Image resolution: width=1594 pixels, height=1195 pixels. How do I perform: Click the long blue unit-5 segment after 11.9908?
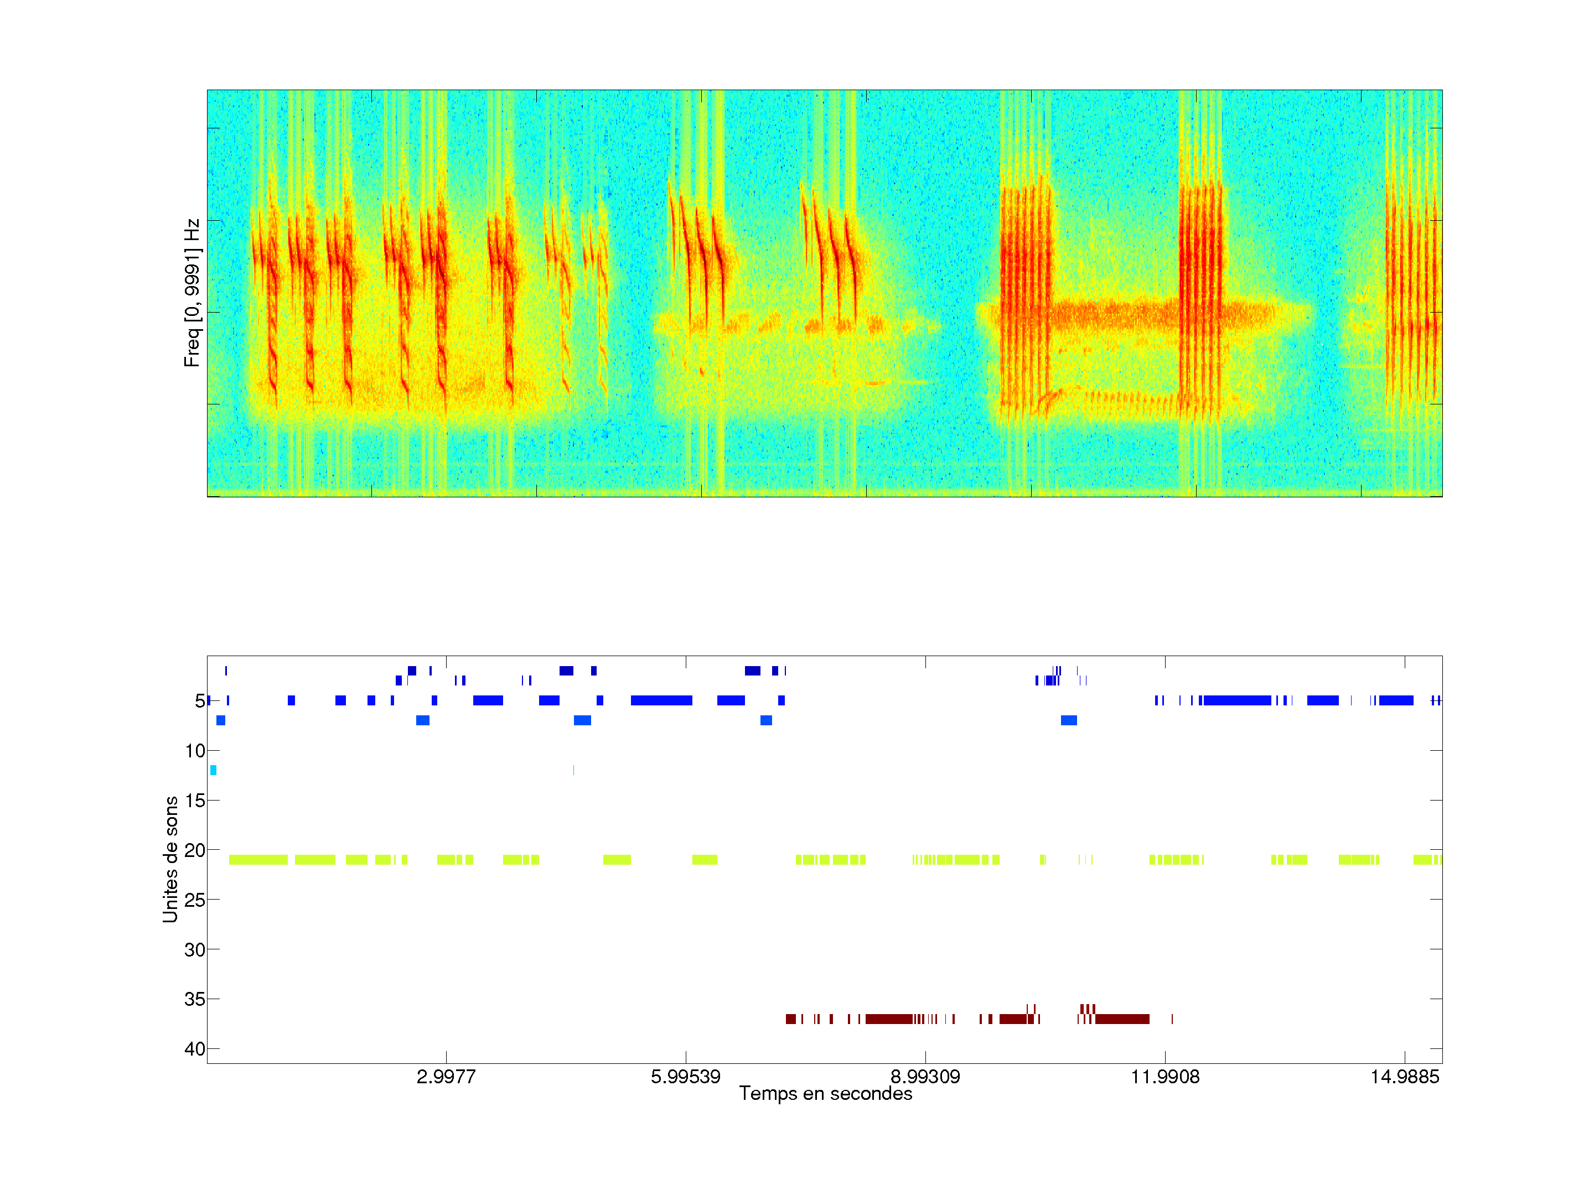click(x=1236, y=700)
